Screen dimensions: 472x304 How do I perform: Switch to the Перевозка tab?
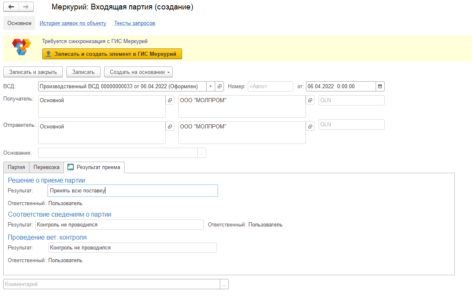coord(46,167)
